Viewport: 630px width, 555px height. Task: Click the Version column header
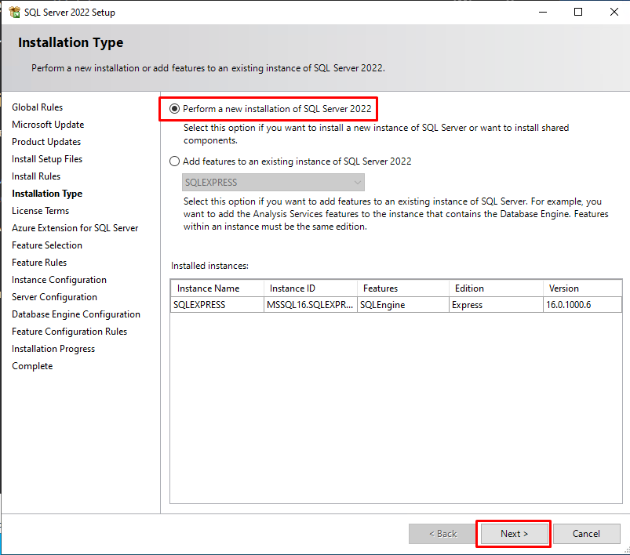582,288
